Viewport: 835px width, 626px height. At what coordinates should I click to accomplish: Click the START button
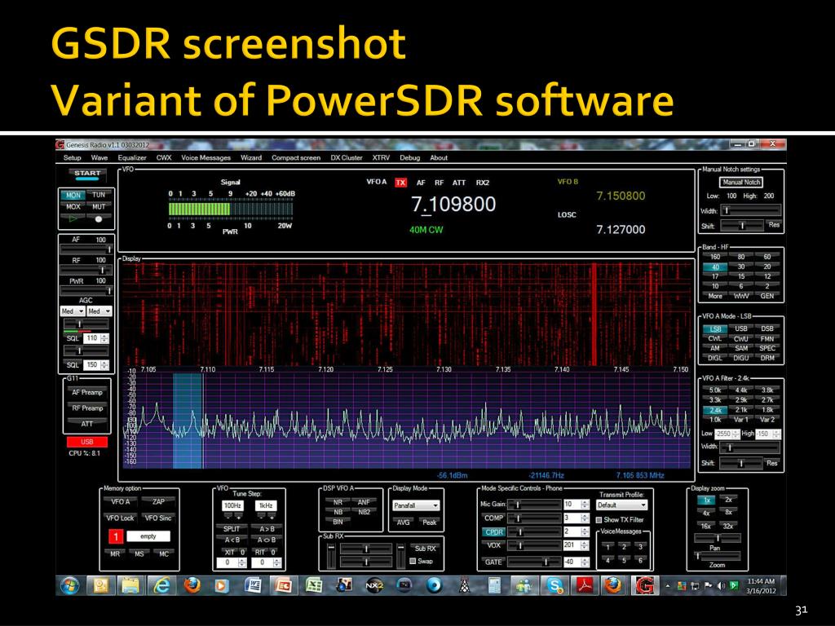pos(87,174)
